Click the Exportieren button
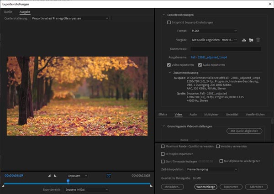This screenshot has height=194, width=274. [231, 187]
